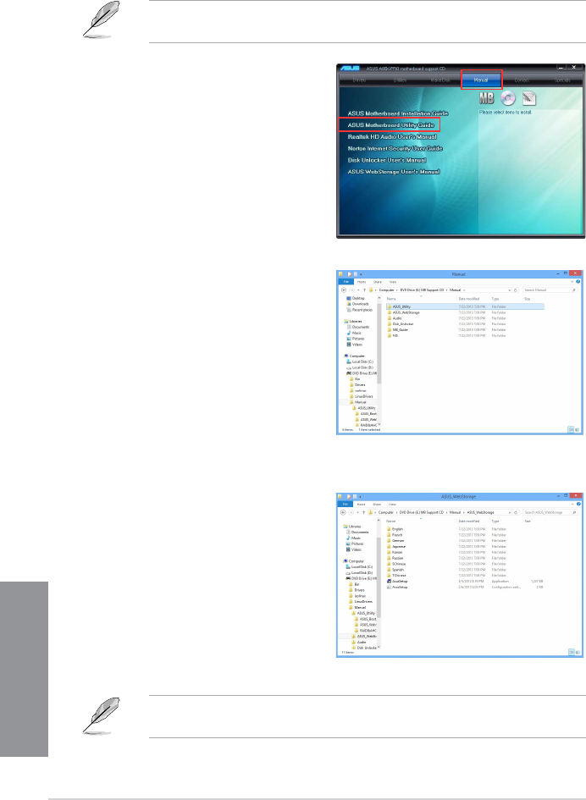The width and height of the screenshot is (586, 800).
Task: Click the help icon in Manual window
Action: tap(578, 282)
